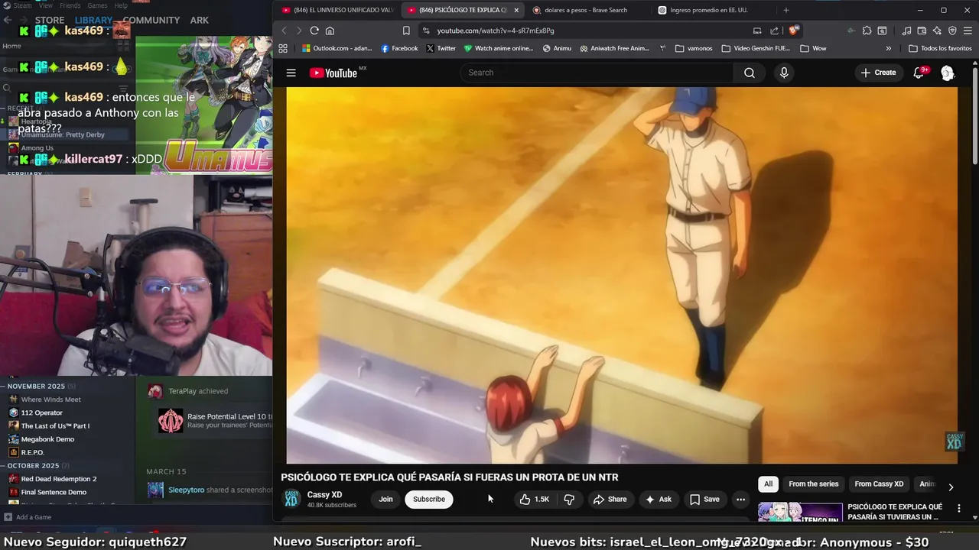The image size is (979, 550).
Task: Open the Cassy XD channel avatar
Action: pos(291,499)
